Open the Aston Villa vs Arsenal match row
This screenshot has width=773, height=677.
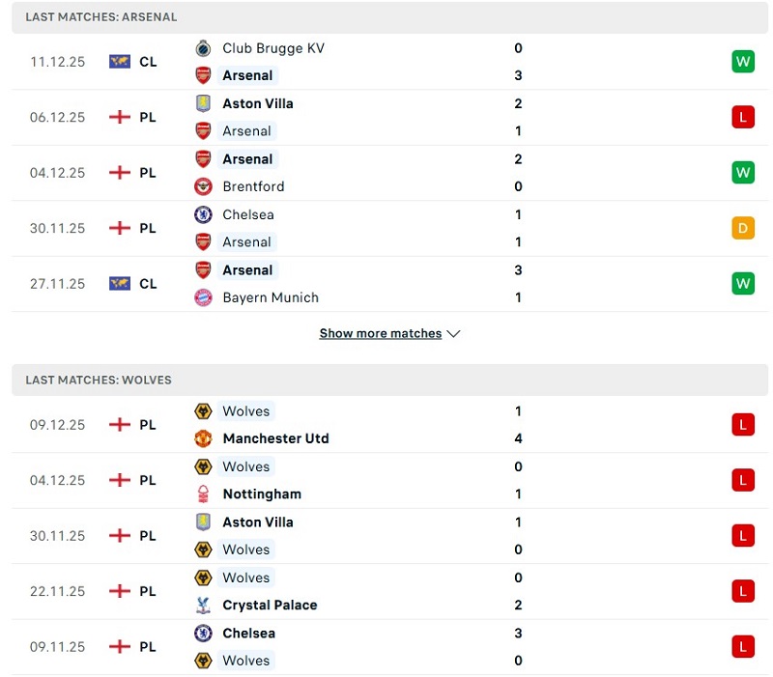click(x=386, y=116)
